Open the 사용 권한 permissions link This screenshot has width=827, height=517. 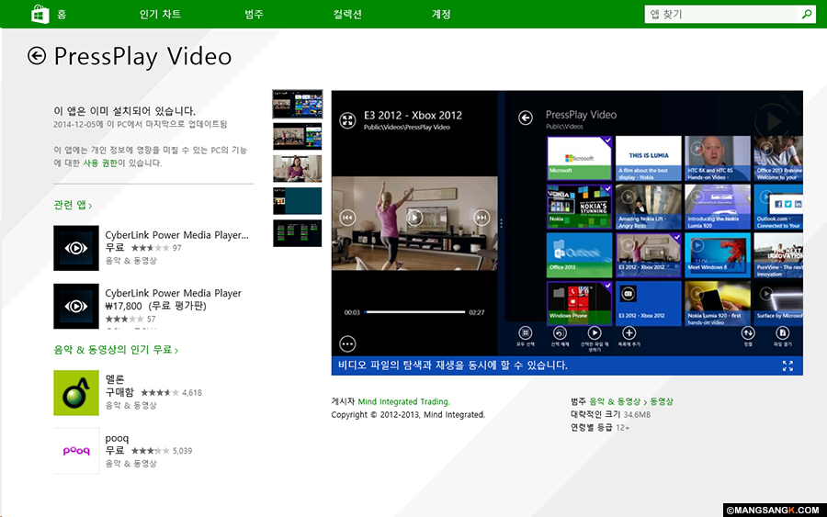99,163
